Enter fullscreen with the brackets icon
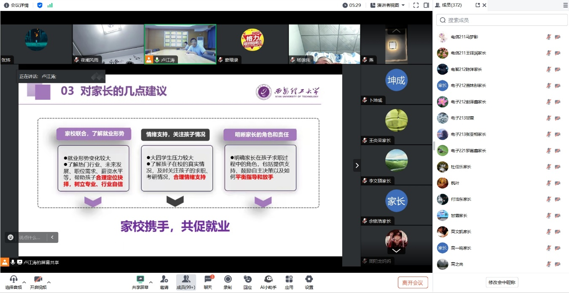569x293 pixels. pos(416,5)
